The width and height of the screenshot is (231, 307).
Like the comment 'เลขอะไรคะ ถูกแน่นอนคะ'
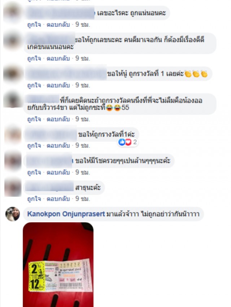(34, 25)
